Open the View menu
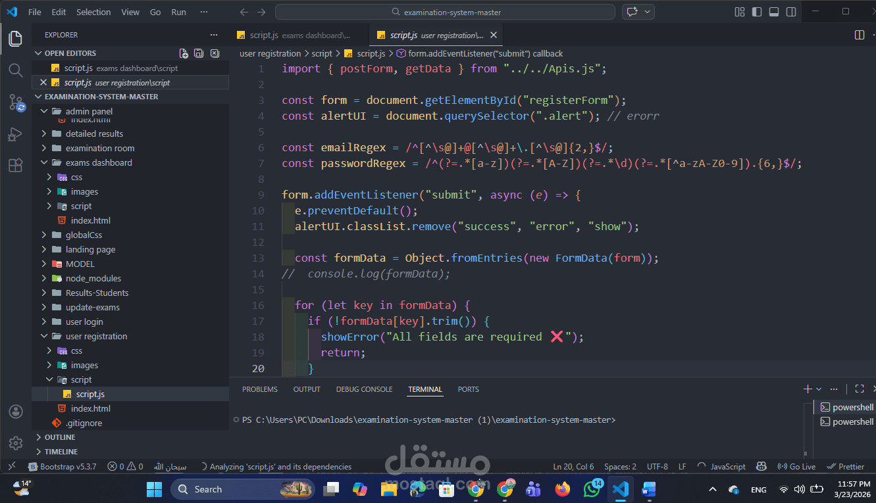Screen dimensions: 876x503 (x=130, y=11)
